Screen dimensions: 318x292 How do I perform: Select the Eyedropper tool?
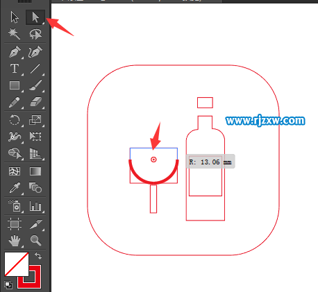click(15, 188)
